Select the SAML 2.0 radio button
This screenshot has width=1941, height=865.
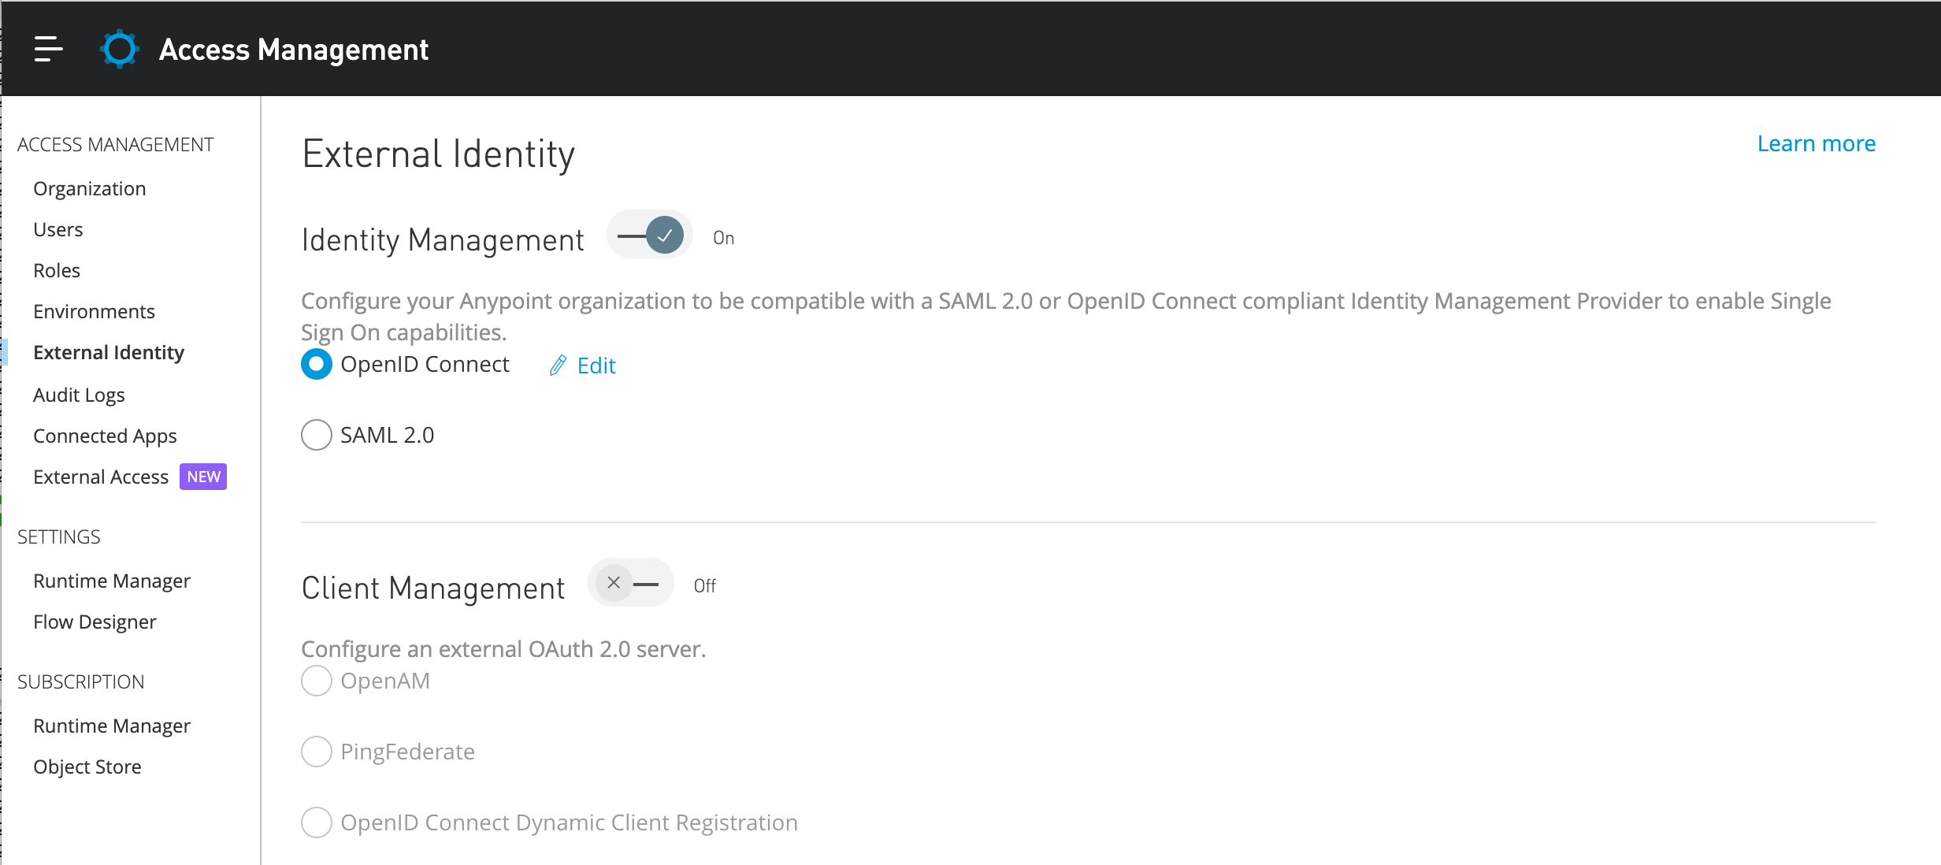[316, 434]
